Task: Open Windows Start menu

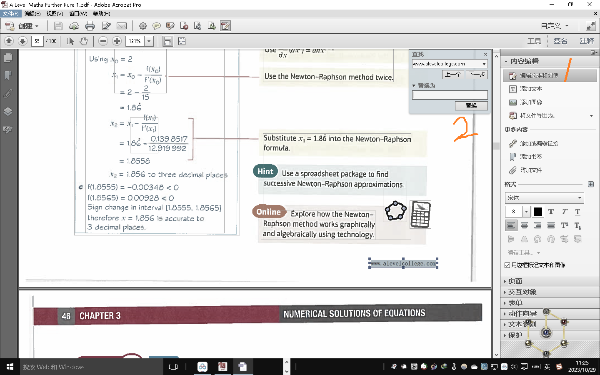Action: (10, 367)
